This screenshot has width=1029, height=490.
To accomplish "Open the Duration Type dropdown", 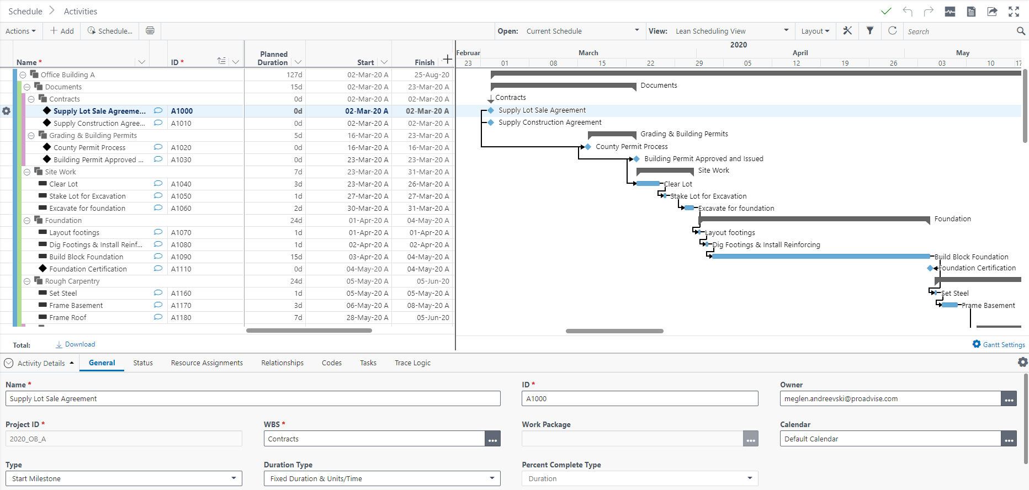I will pos(382,478).
